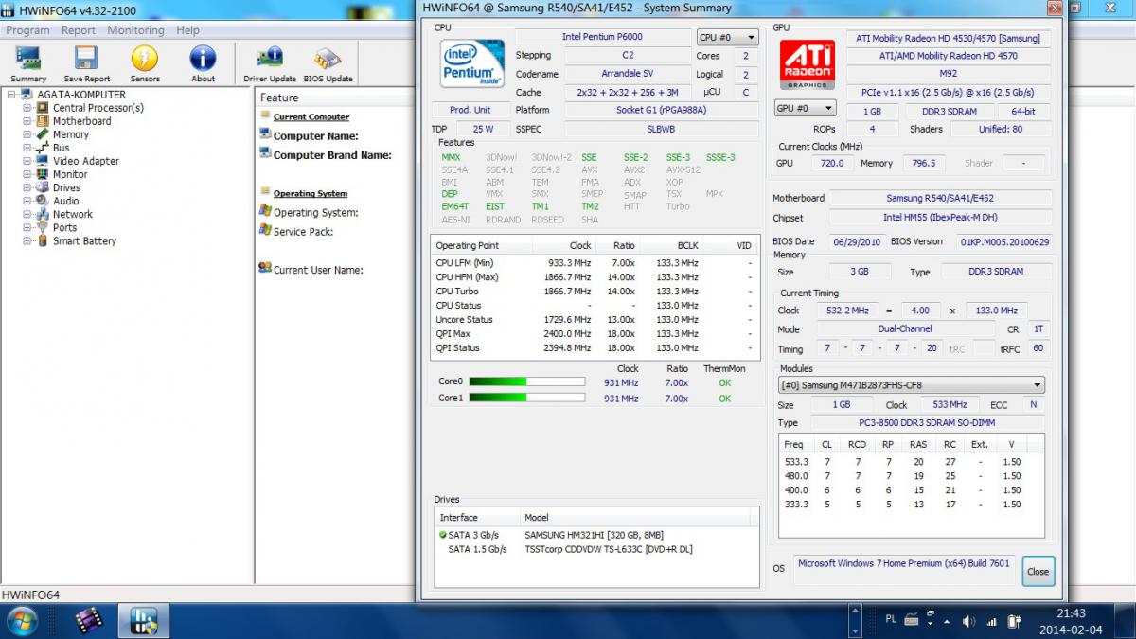The width and height of the screenshot is (1136, 639).
Task: Open the Report menu
Action: point(79,30)
